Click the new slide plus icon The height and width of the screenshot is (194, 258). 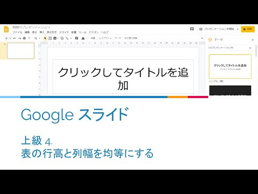[6, 38]
